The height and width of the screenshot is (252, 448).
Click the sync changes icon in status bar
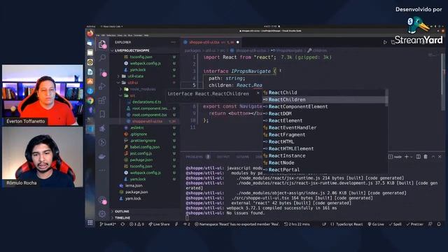click(x=123, y=224)
